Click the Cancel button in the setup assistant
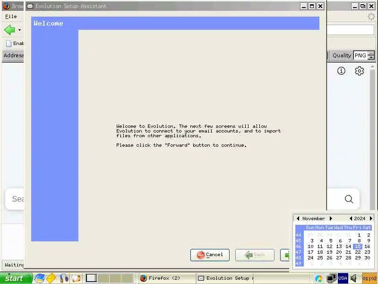378x284 pixels. coord(210,255)
